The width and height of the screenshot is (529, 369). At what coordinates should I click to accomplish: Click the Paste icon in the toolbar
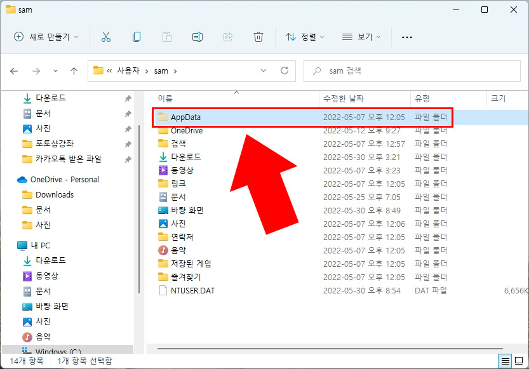[x=167, y=37]
